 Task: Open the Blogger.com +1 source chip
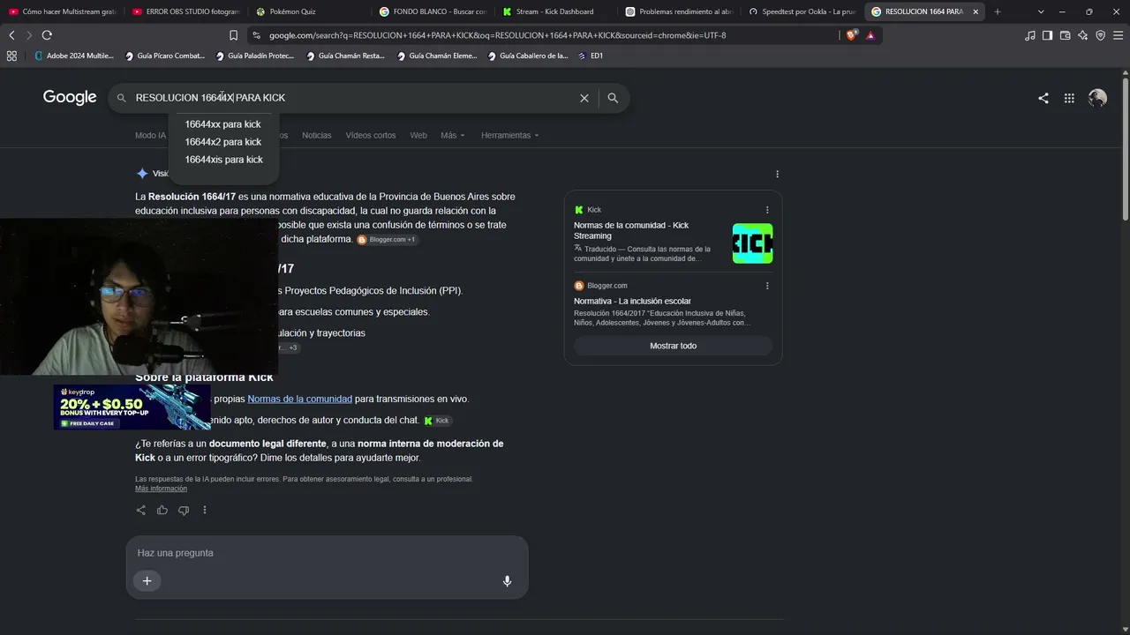387,239
